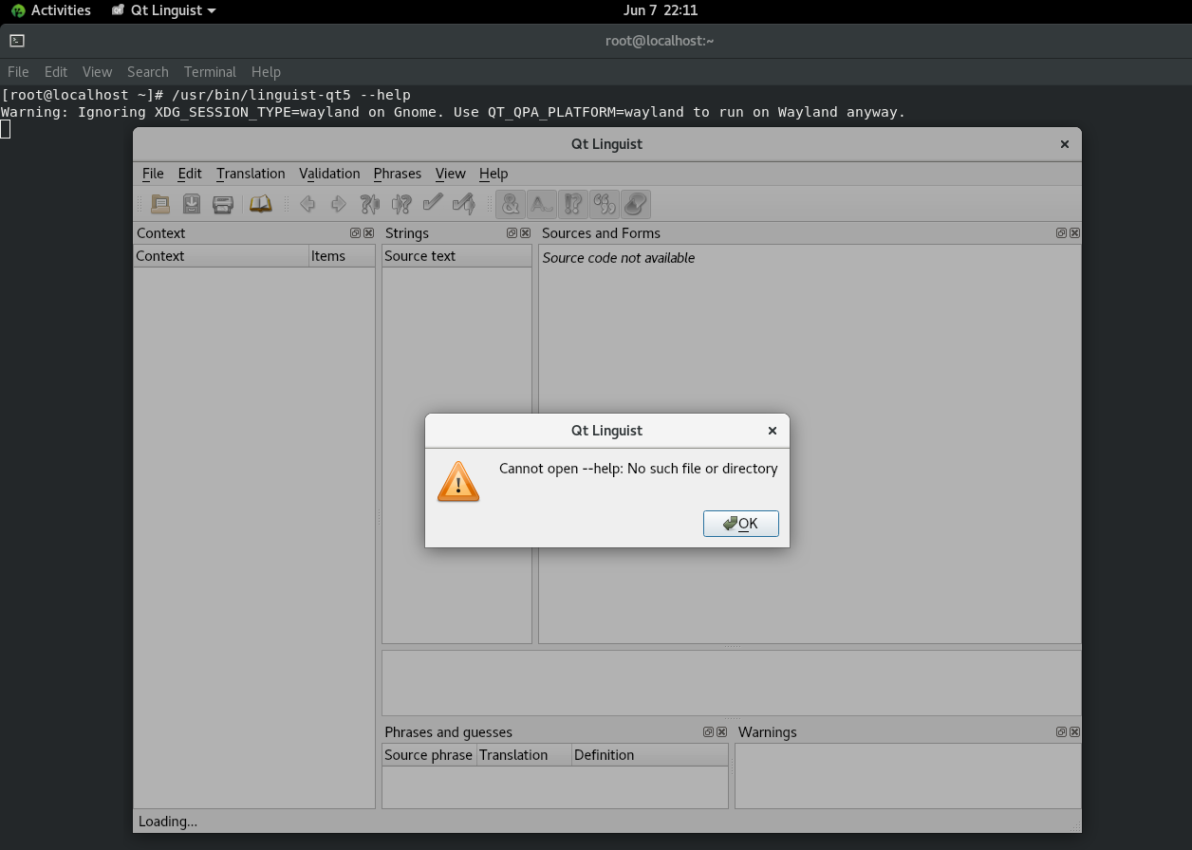This screenshot has height=850, width=1192.
Task: Open phrase book via the book icon
Action: pyautogui.click(x=260, y=204)
